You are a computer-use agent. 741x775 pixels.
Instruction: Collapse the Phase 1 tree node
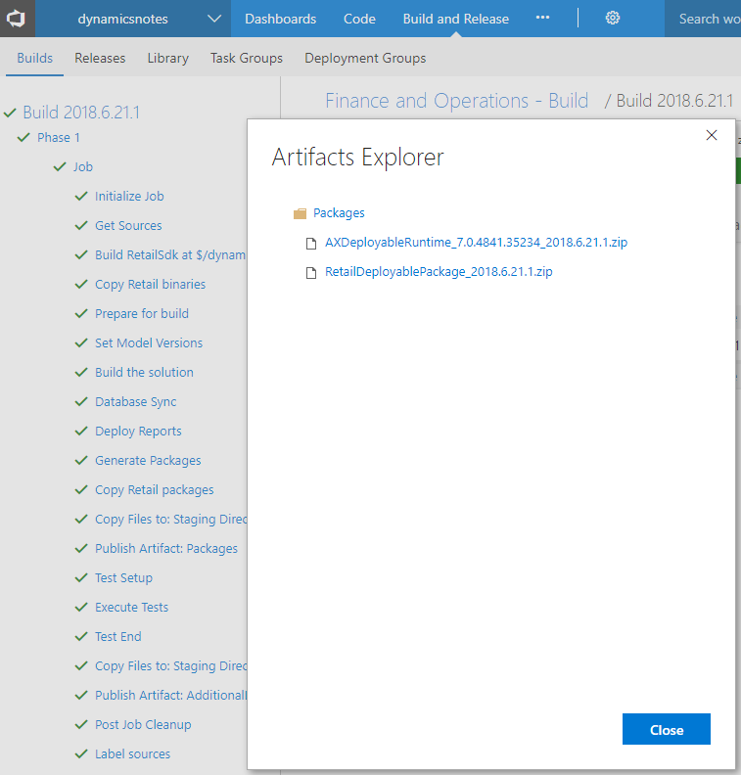pyautogui.click(x=23, y=138)
